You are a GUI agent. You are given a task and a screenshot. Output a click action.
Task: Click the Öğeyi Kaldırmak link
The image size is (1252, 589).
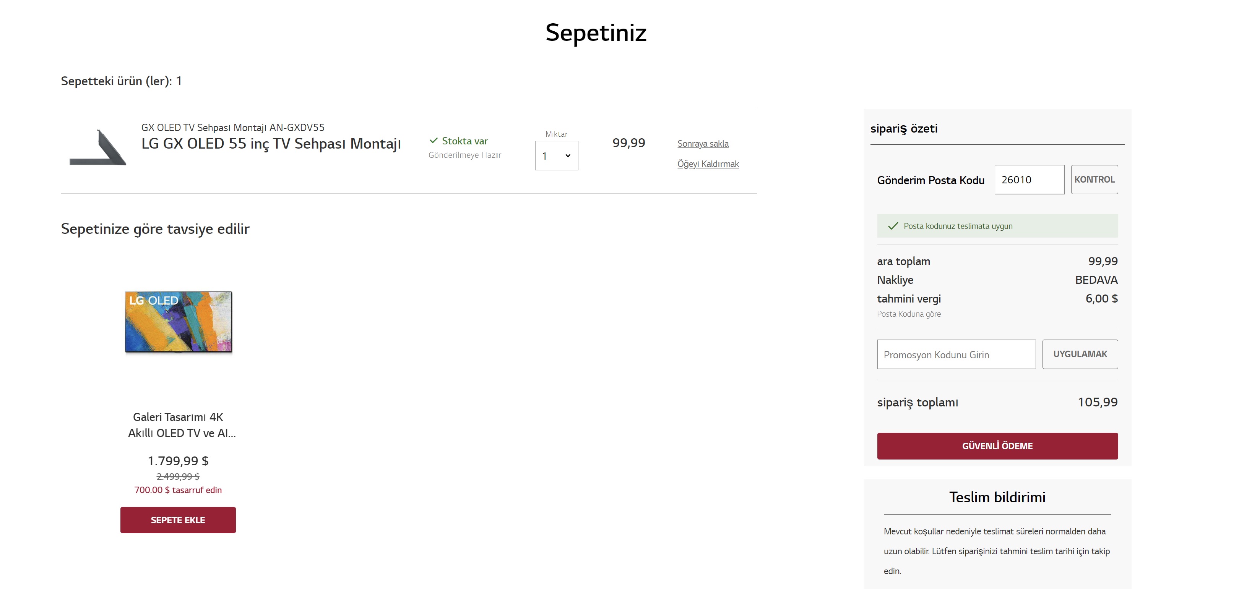708,164
